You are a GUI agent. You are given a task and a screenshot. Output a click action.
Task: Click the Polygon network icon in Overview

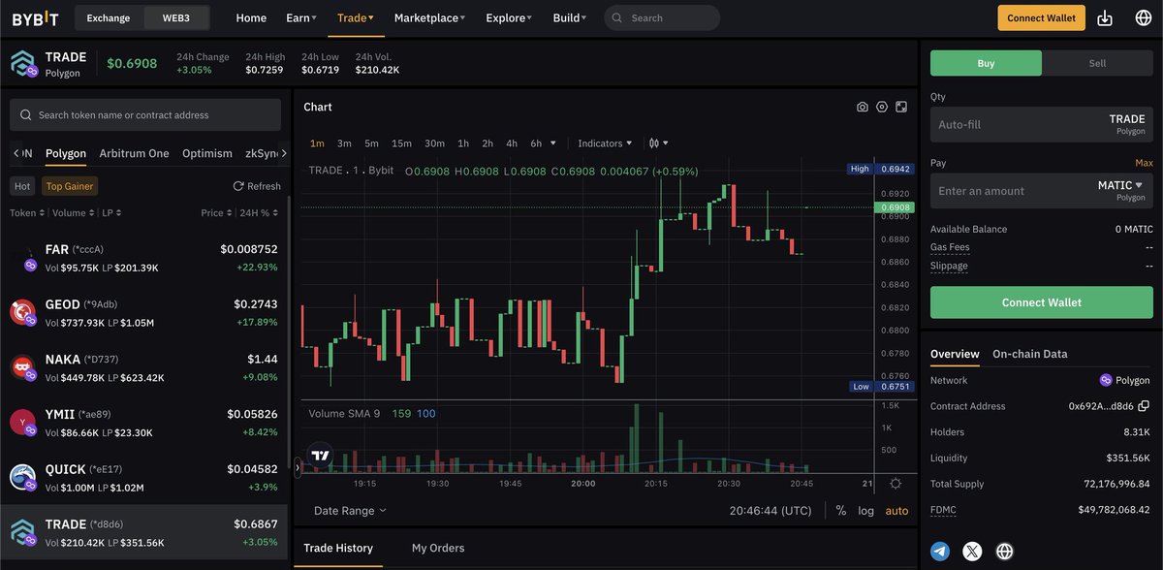1106,380
